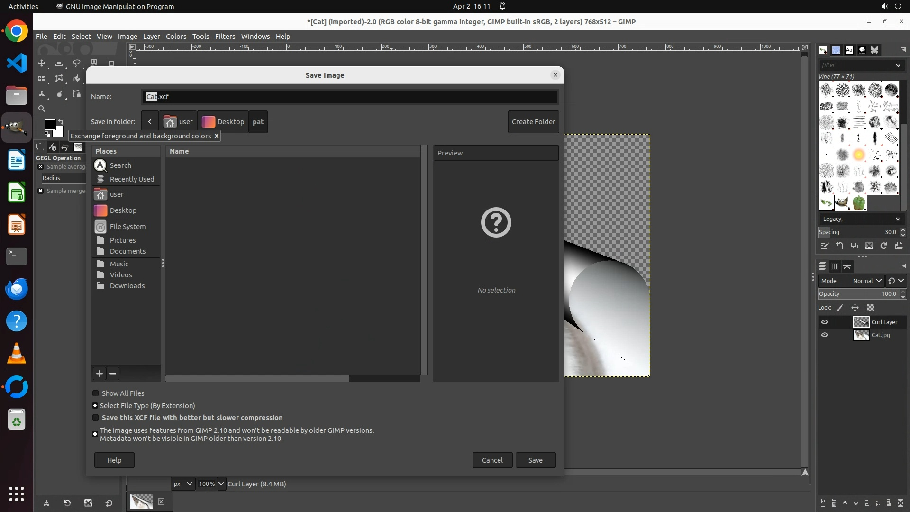Lock pixels with the brush icon
Screen dimensions: 910x512
[x=840, y=308]
